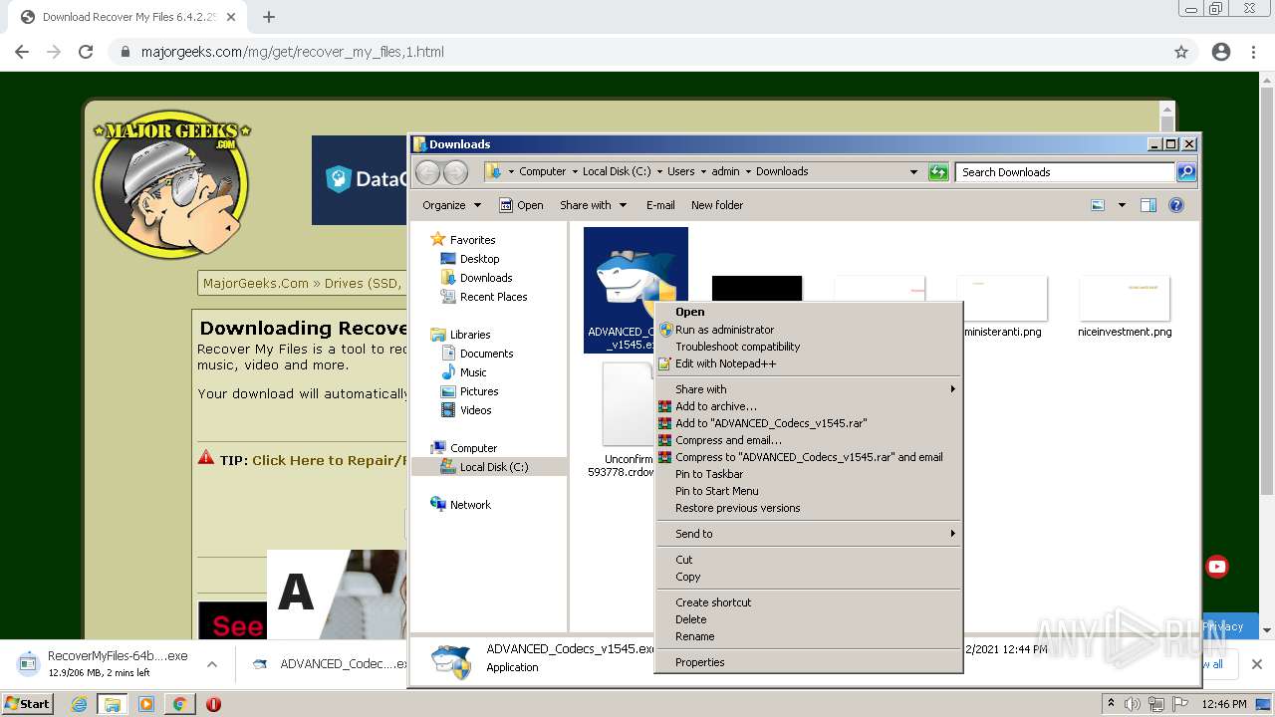1275x717 pixels.
Task: Click the red stop-sign taskbar icon
Action: (213, 704)
